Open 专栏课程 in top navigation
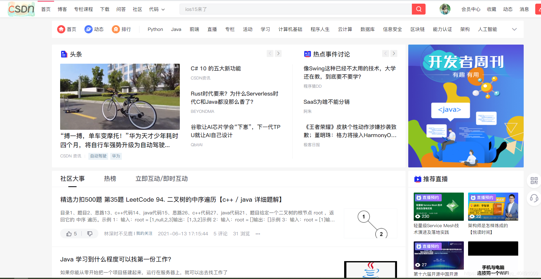 [84, 9]
